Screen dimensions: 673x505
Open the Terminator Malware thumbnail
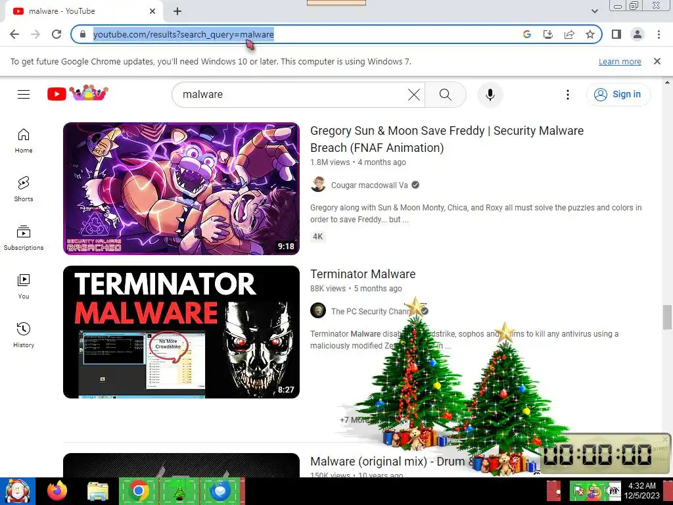(181, 332)
